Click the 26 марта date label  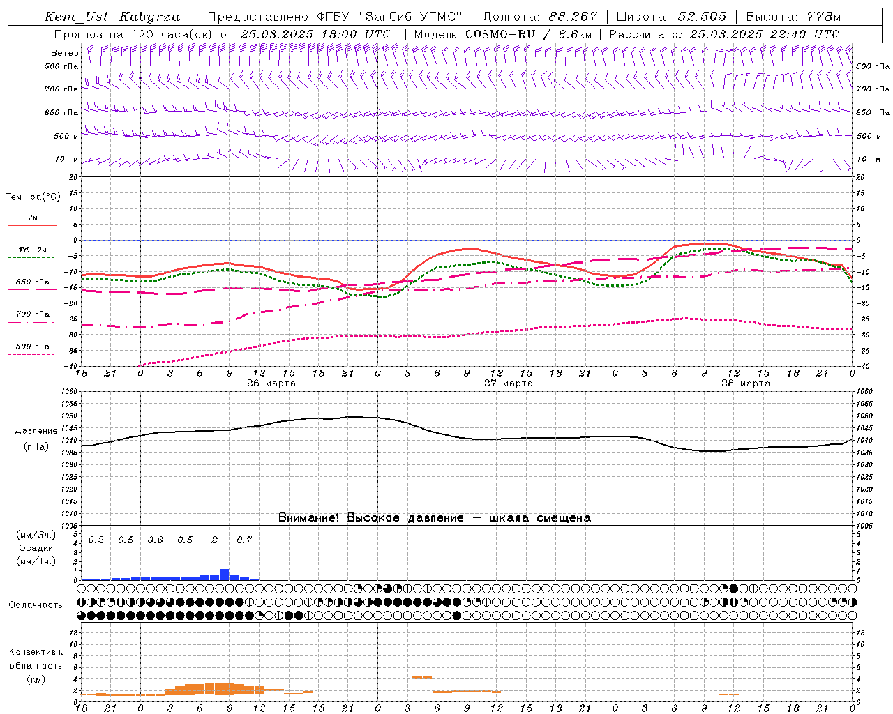click(271, 383)
